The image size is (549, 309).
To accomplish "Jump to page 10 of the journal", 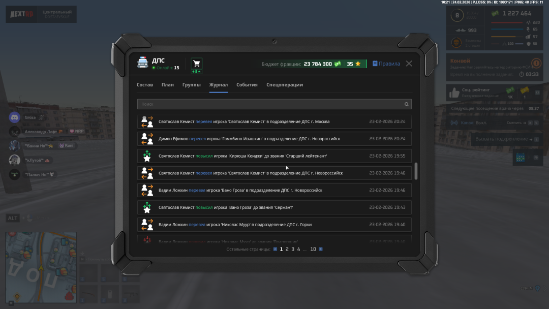I will pyautogui.click(x=313, y=249).
